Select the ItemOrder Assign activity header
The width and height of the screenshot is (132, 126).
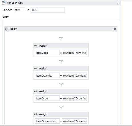click(61, 91)
